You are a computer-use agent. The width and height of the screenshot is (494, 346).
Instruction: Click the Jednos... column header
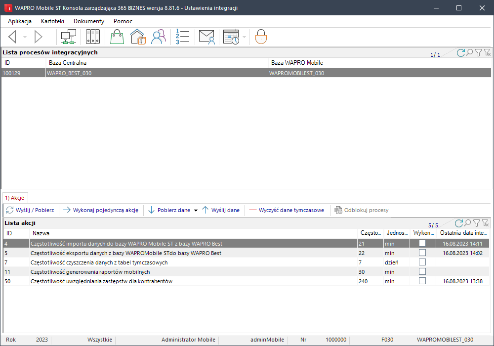(x=397, y=233)
